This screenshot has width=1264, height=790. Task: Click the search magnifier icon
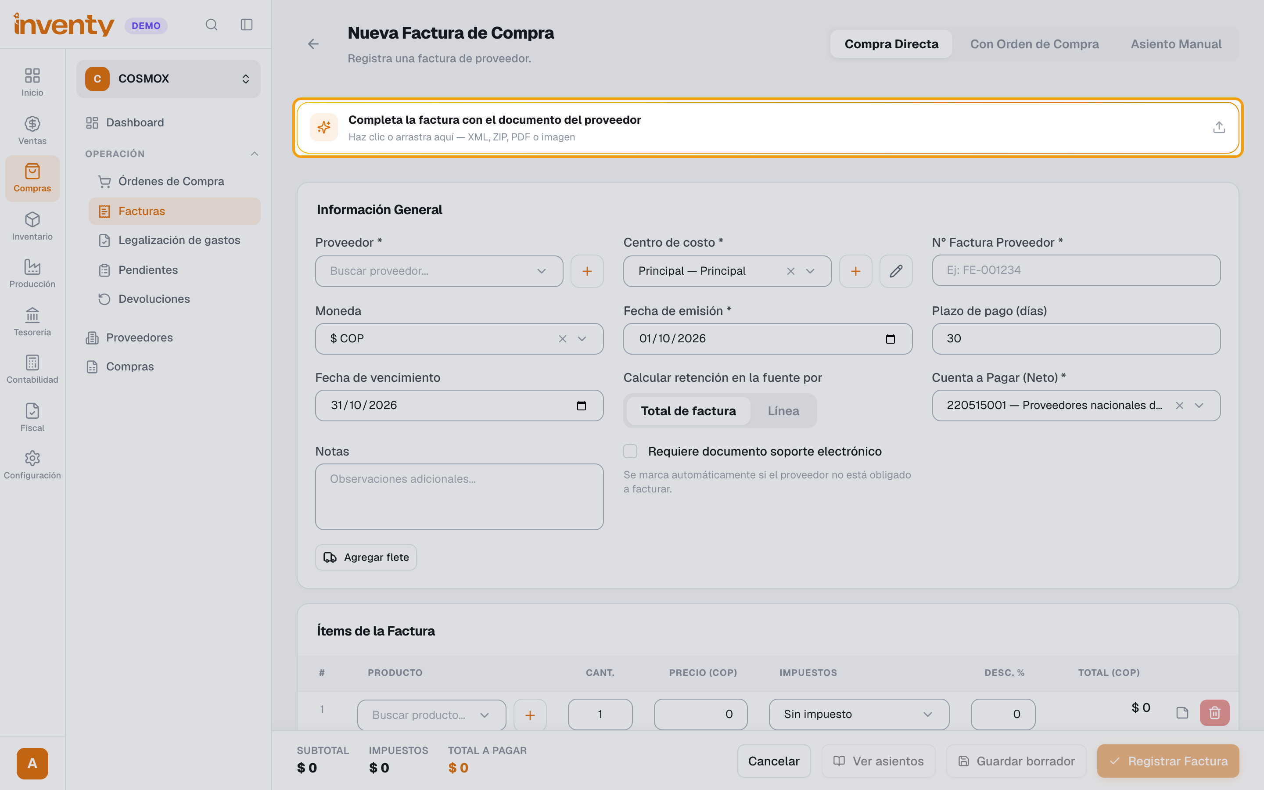pyautogui.click(x=211, y=25)
